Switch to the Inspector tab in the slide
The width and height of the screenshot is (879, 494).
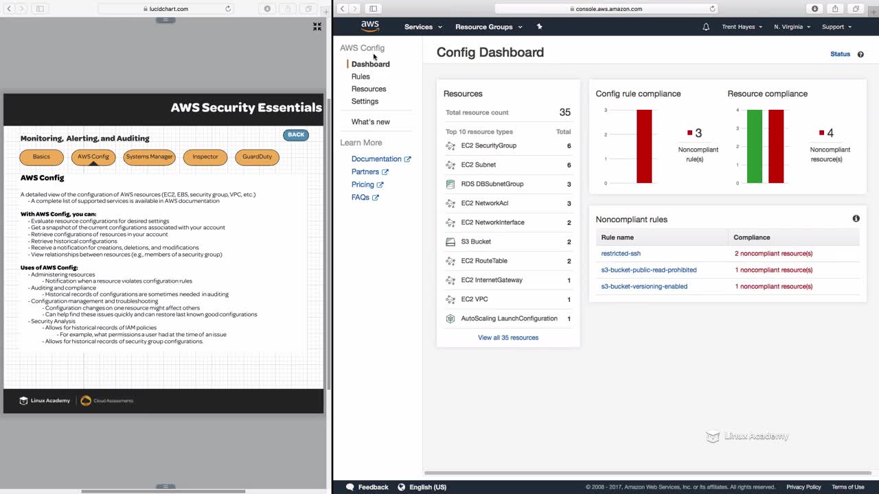coord(205,157)
